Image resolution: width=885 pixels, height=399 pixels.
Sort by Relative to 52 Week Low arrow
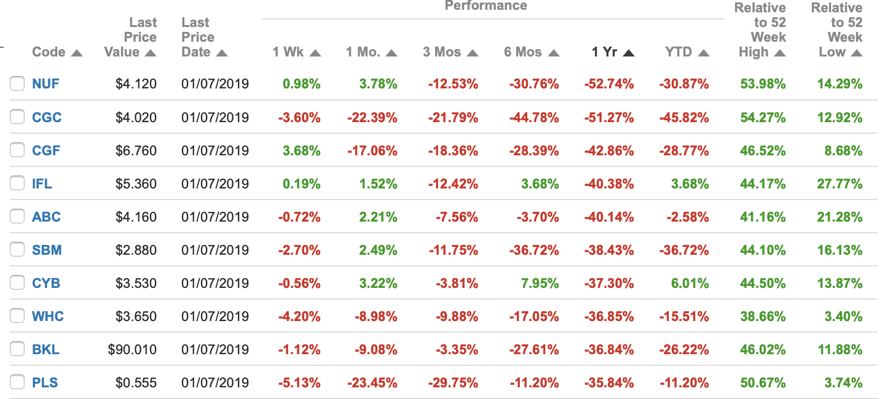(x=856, y=53)
